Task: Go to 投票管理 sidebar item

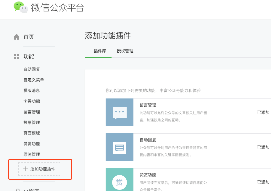Action: click(32, 122)
